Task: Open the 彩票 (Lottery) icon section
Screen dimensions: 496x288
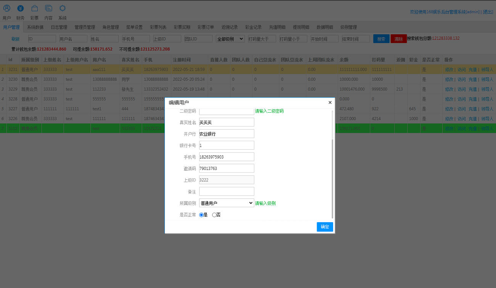Action: [35, 8]
